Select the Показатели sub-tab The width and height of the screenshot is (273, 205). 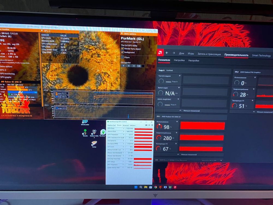(x=164, y=60)
